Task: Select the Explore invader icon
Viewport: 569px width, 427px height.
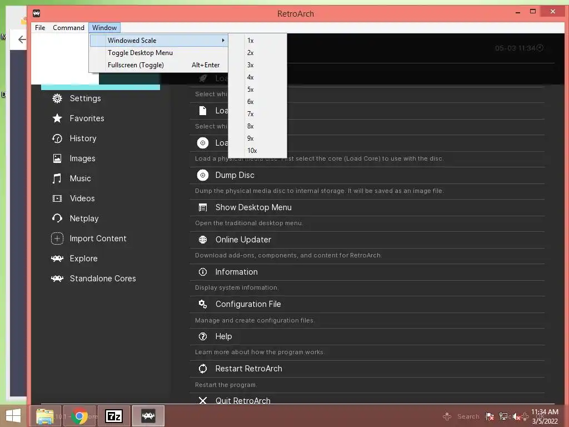Action: click(x=57, y=259)
